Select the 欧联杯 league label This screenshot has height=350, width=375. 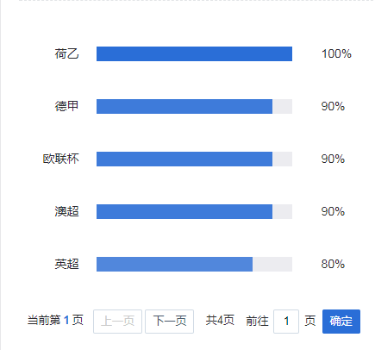point(61,159)
